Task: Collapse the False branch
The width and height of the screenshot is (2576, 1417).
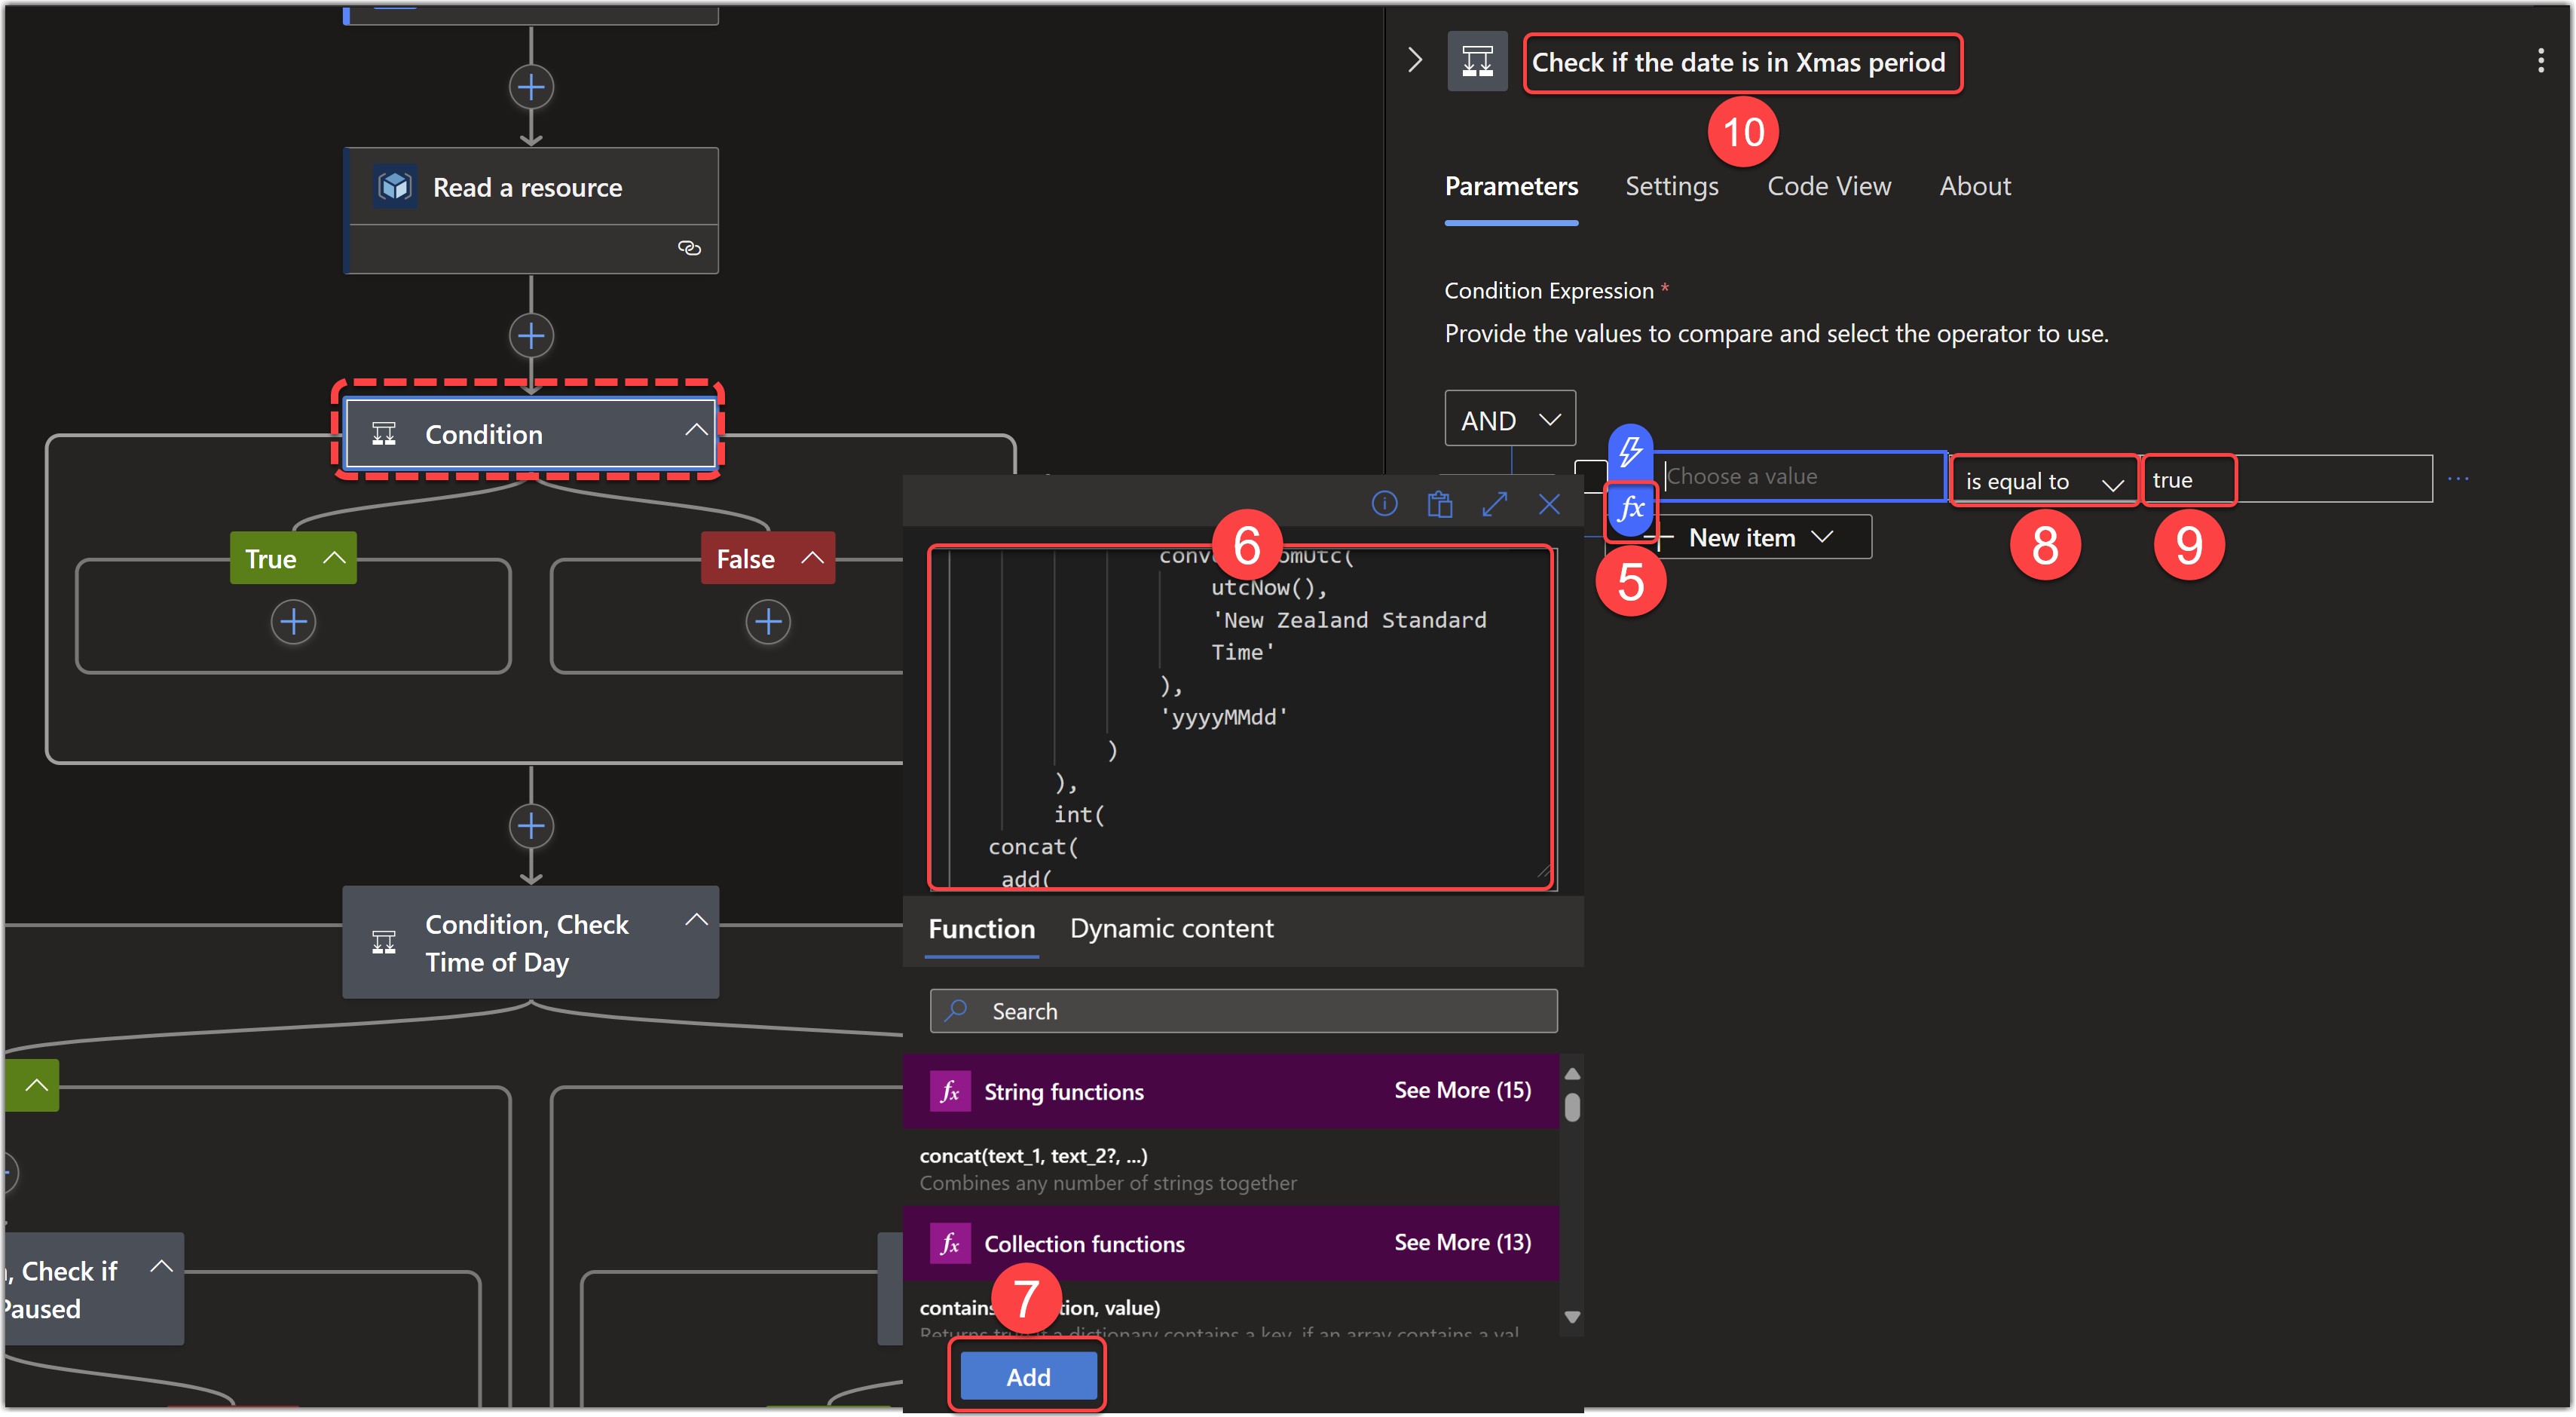Action: pyautogui.click(x=812, y=558)
